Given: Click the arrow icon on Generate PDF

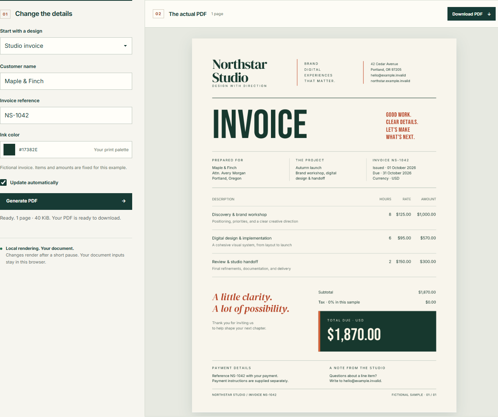Looking at the screenshot, I should tap(124, 201).
